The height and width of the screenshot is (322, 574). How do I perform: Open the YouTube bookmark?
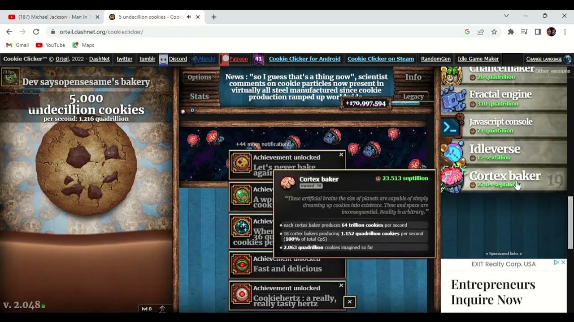[x=50, y=45]
